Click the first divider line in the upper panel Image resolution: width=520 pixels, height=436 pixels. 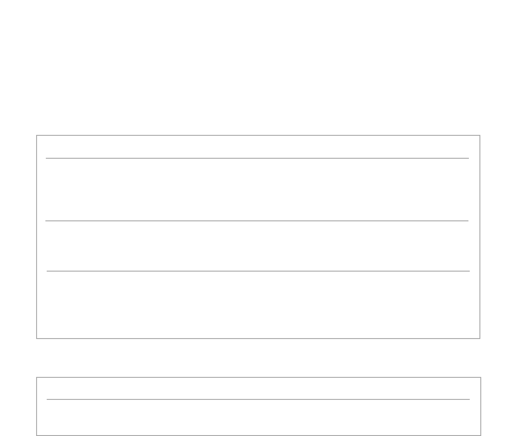257,158
